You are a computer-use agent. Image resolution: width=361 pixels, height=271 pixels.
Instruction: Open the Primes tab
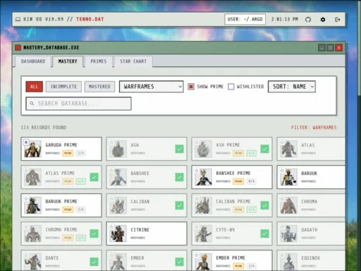click(x=99, y=61)
